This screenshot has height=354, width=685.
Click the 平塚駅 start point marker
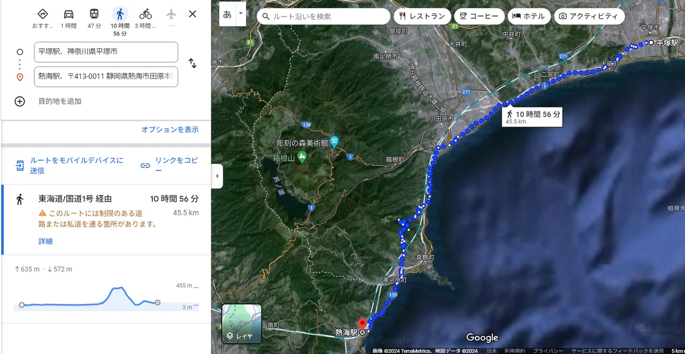(651, 43)
